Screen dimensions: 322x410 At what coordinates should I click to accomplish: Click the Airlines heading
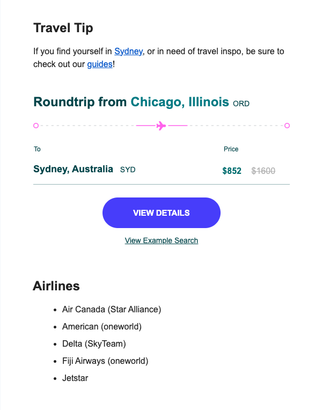pos(56,286)
